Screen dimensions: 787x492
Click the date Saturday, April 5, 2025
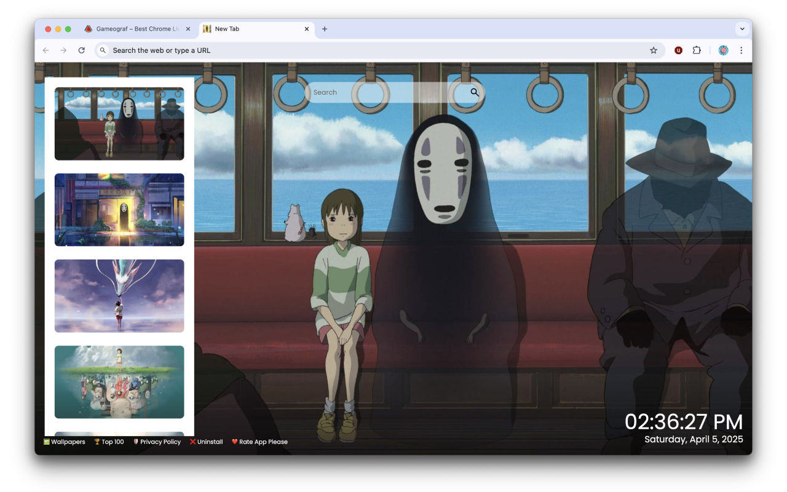pos(694,439)
